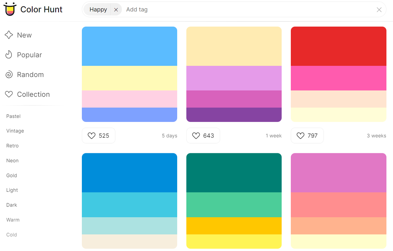Click the Color Hunt title text
This screenshot has height=251, width=393.
(41, 9)
